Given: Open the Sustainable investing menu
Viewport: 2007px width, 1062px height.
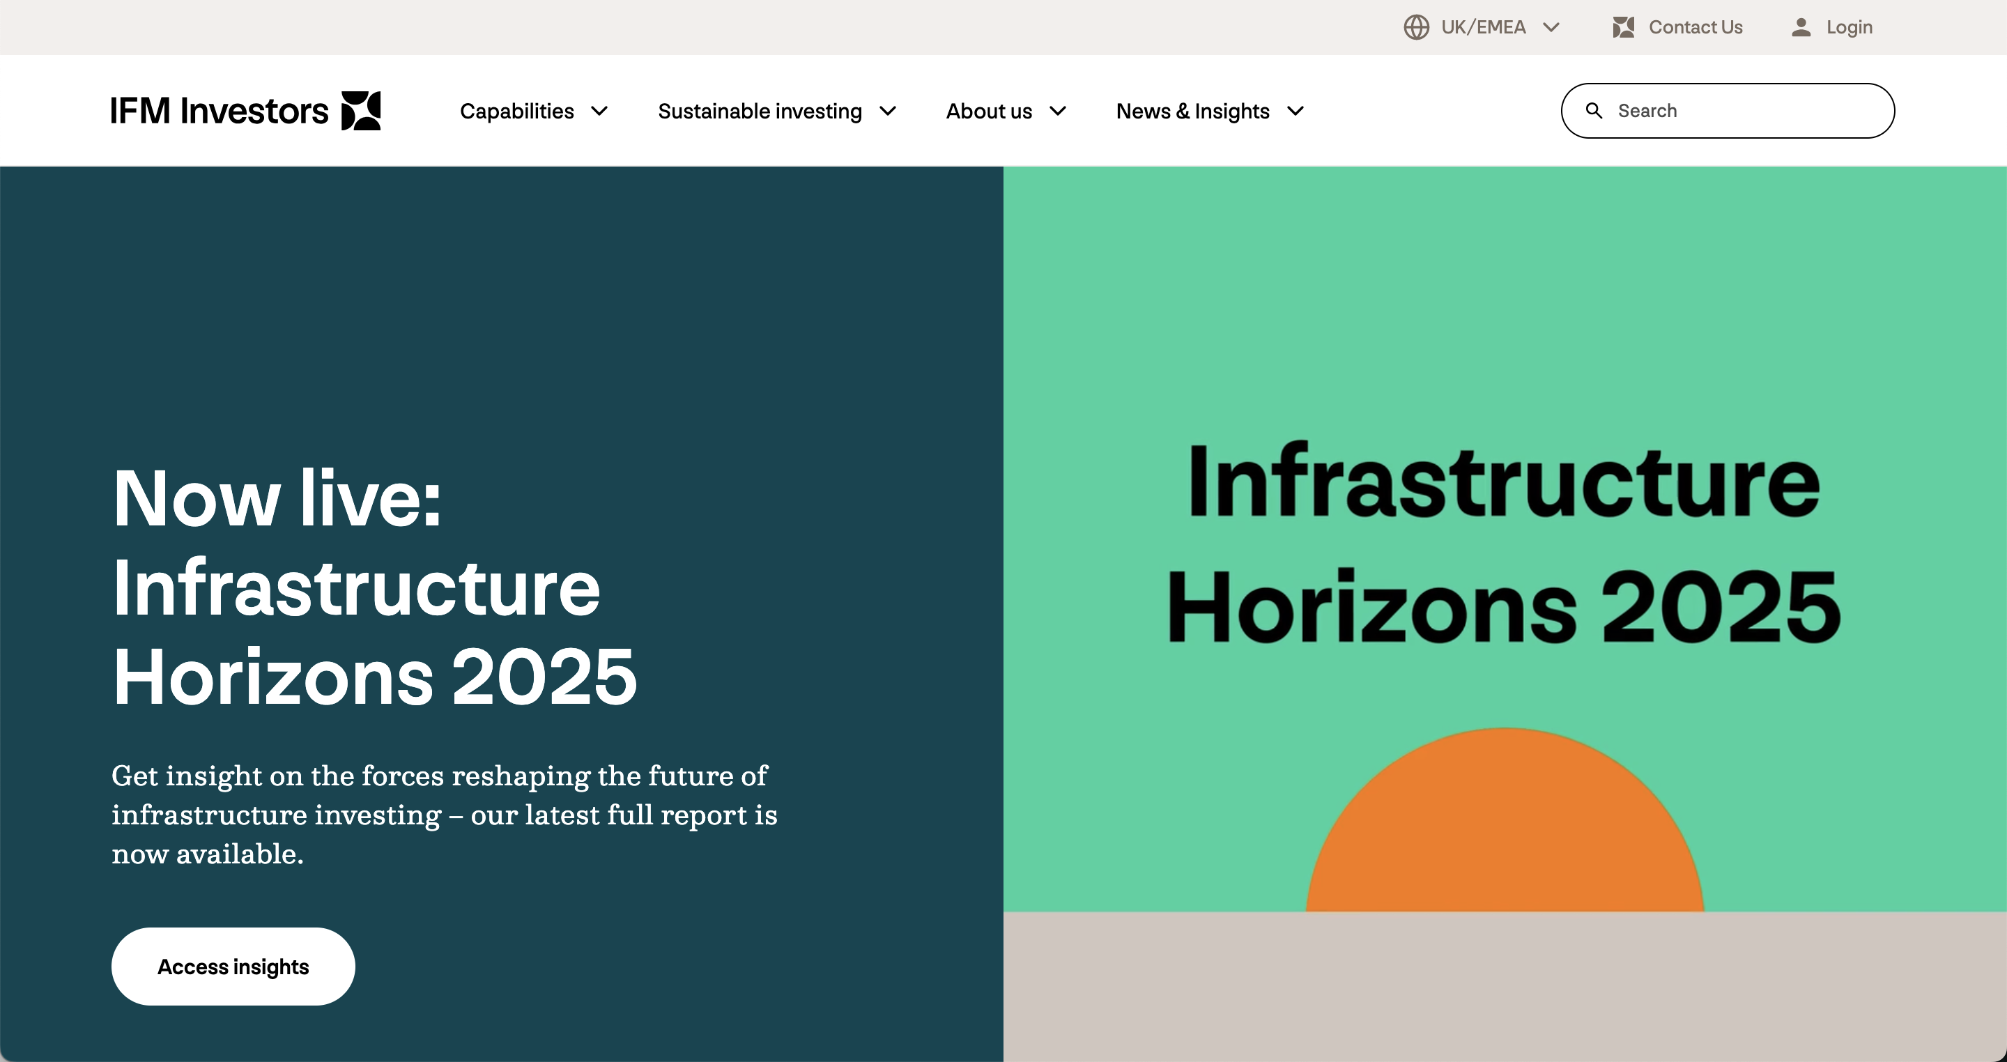Looking at the screenshot, I should click(x=760, y=111).
